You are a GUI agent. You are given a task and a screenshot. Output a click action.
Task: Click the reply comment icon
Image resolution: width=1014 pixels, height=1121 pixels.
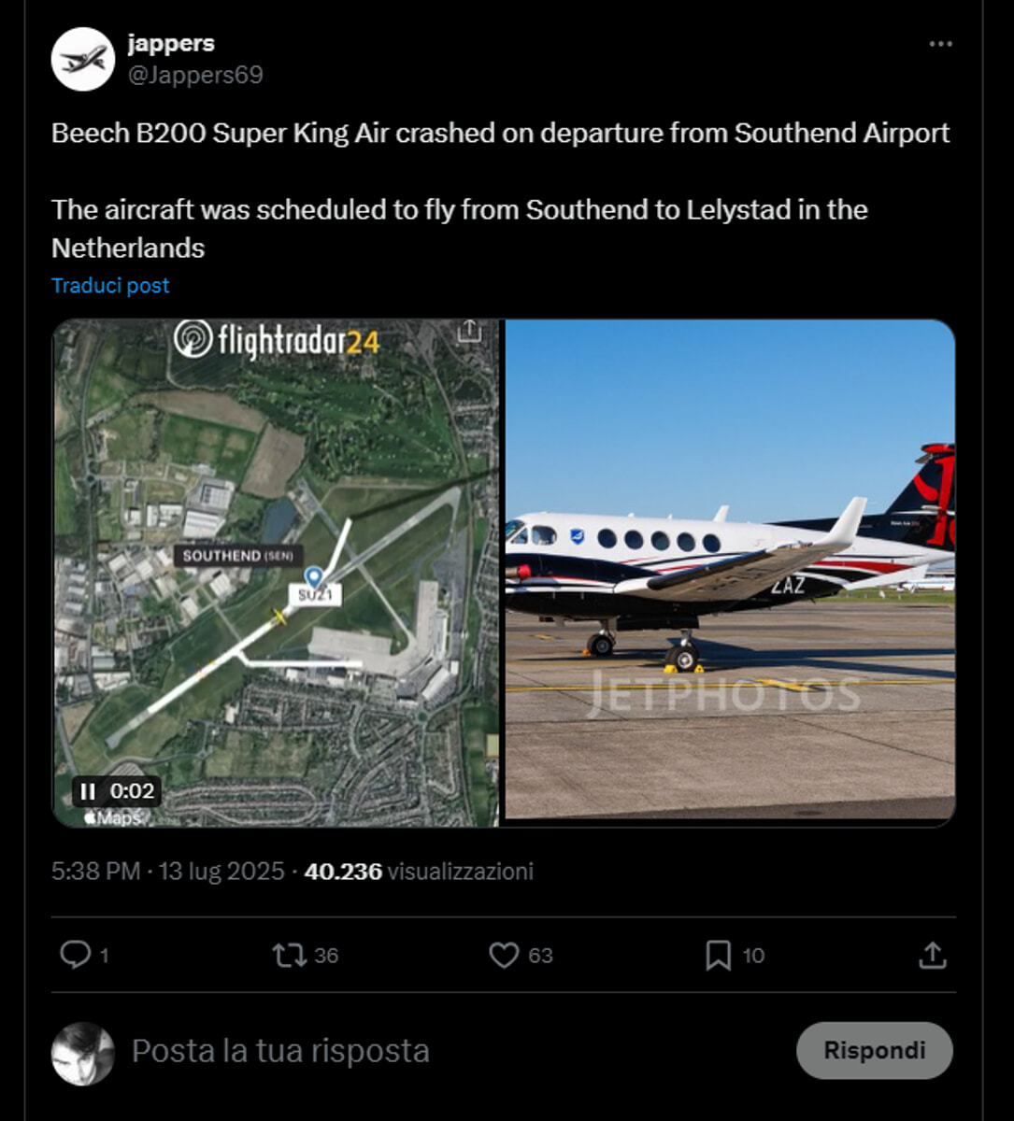[76, 955]
